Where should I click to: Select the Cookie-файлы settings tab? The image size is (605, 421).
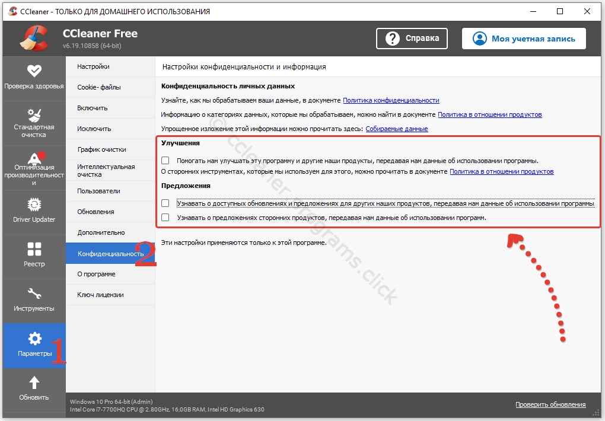point(99,87)
